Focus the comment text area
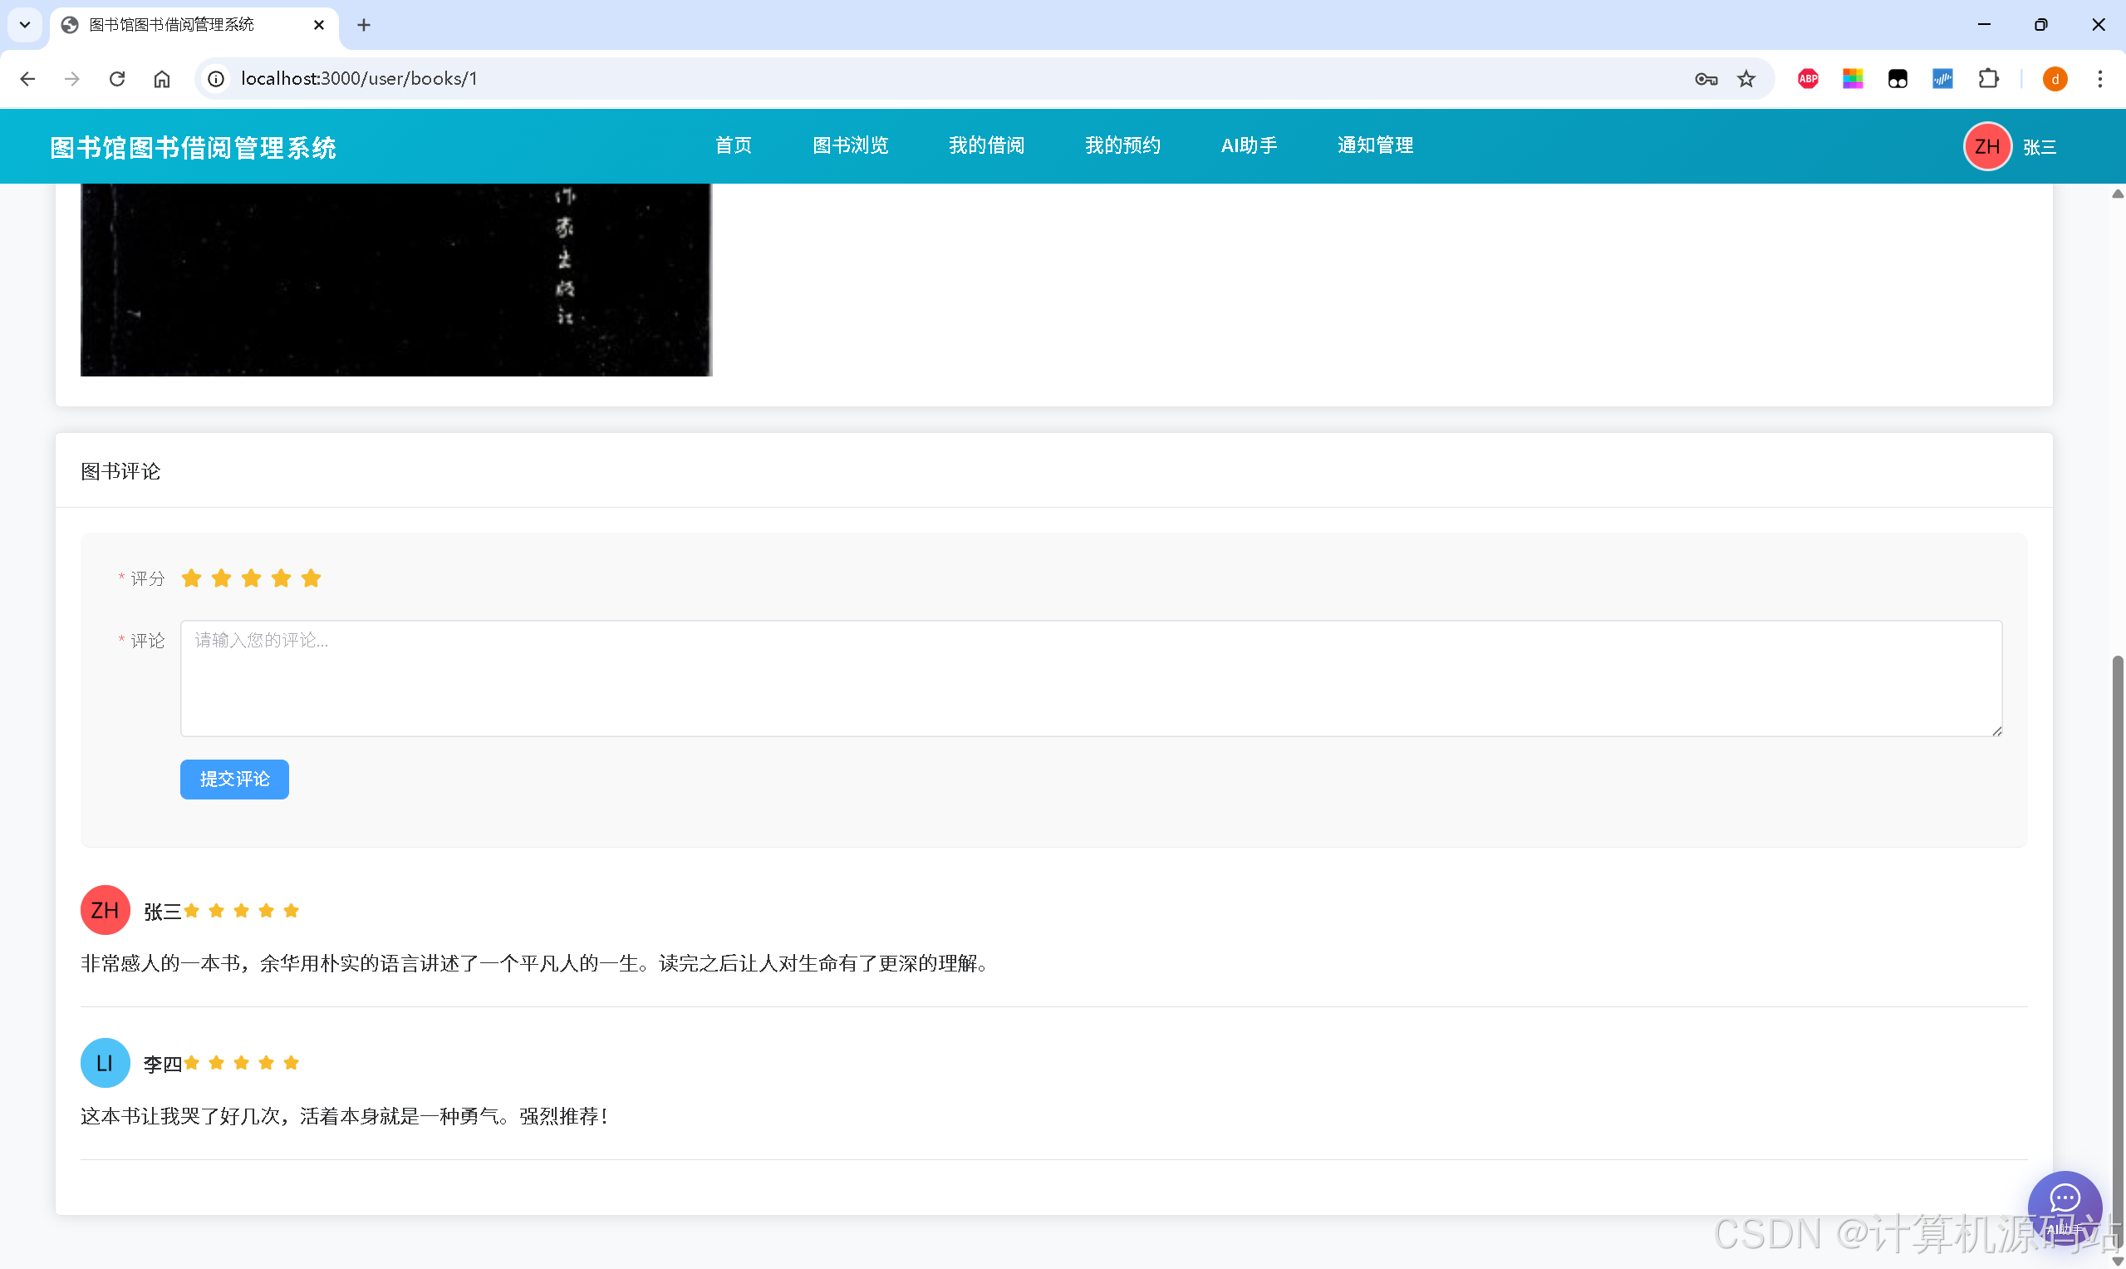This screenshot has height=1269, width=2126. click(x=1090, y=678)
